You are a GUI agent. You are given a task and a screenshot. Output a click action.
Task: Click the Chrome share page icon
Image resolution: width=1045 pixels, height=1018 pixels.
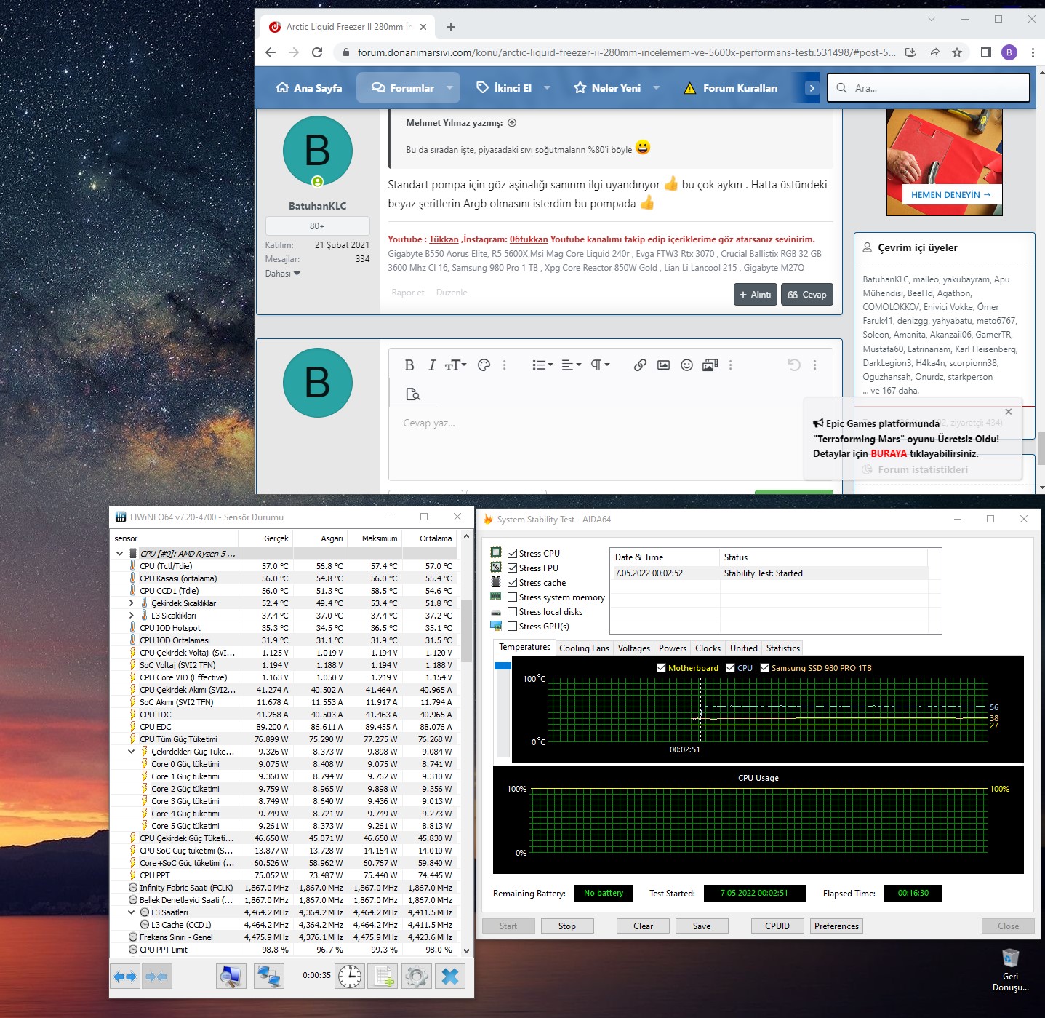pyautogui.click(x=934, y=52)
